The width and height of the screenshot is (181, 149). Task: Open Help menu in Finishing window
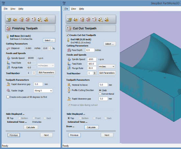[21, 9]
